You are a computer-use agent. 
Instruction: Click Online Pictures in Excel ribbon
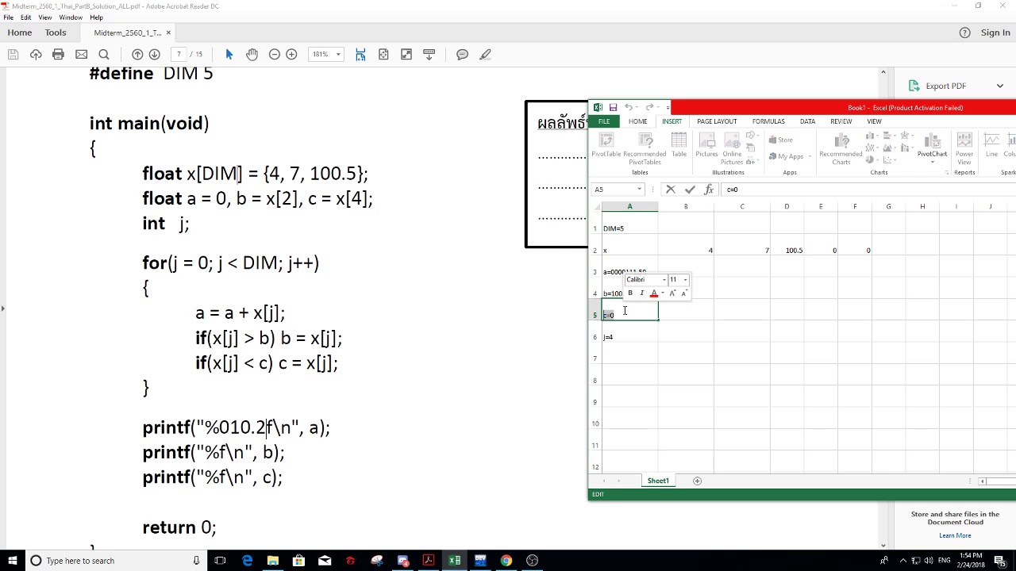pos(732,149)
